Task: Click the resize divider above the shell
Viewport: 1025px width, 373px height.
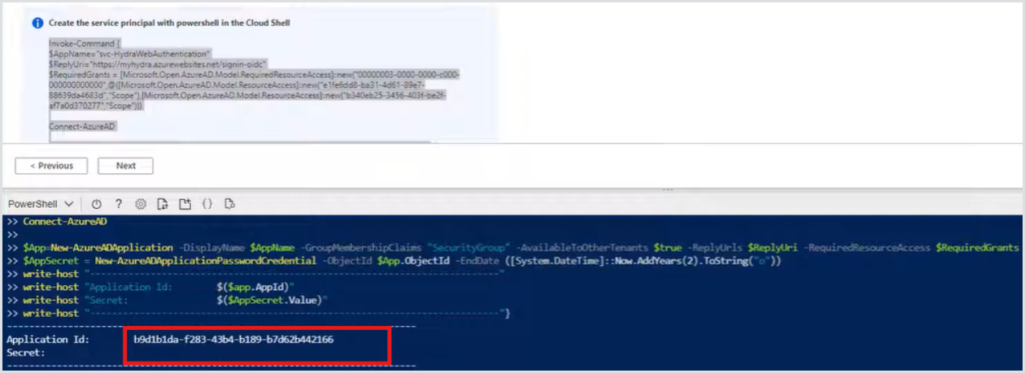Action: click(667, 190)
